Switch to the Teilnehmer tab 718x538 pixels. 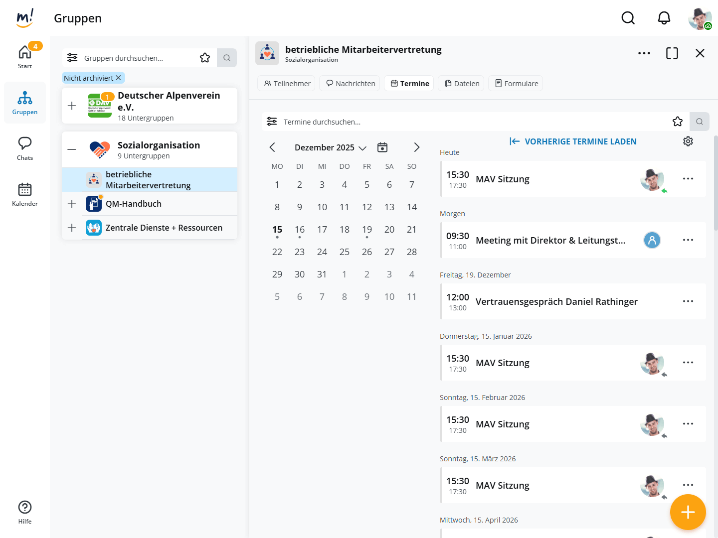[287, 84]
